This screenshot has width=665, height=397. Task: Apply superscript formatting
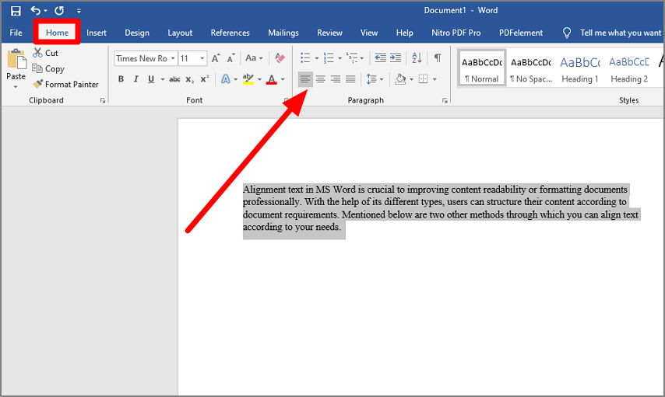(x=205, y=79)
